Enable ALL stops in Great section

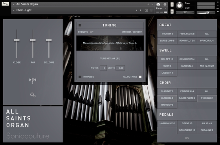(207, 34)
